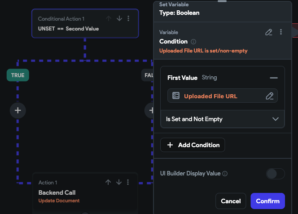Move Conditional Action 1 down with arrow
298x214 pixels.
[119, 18]
